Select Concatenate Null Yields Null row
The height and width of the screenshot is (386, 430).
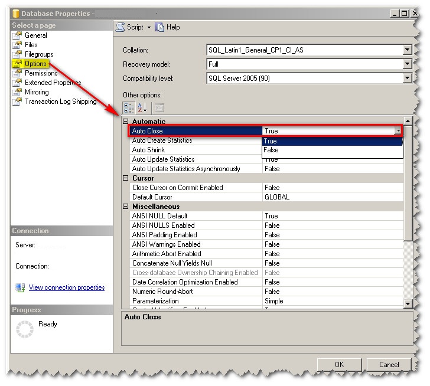coord(266,263)
